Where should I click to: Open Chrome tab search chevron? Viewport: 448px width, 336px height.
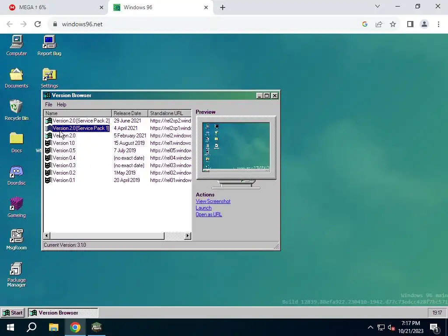tap(378, 6)
